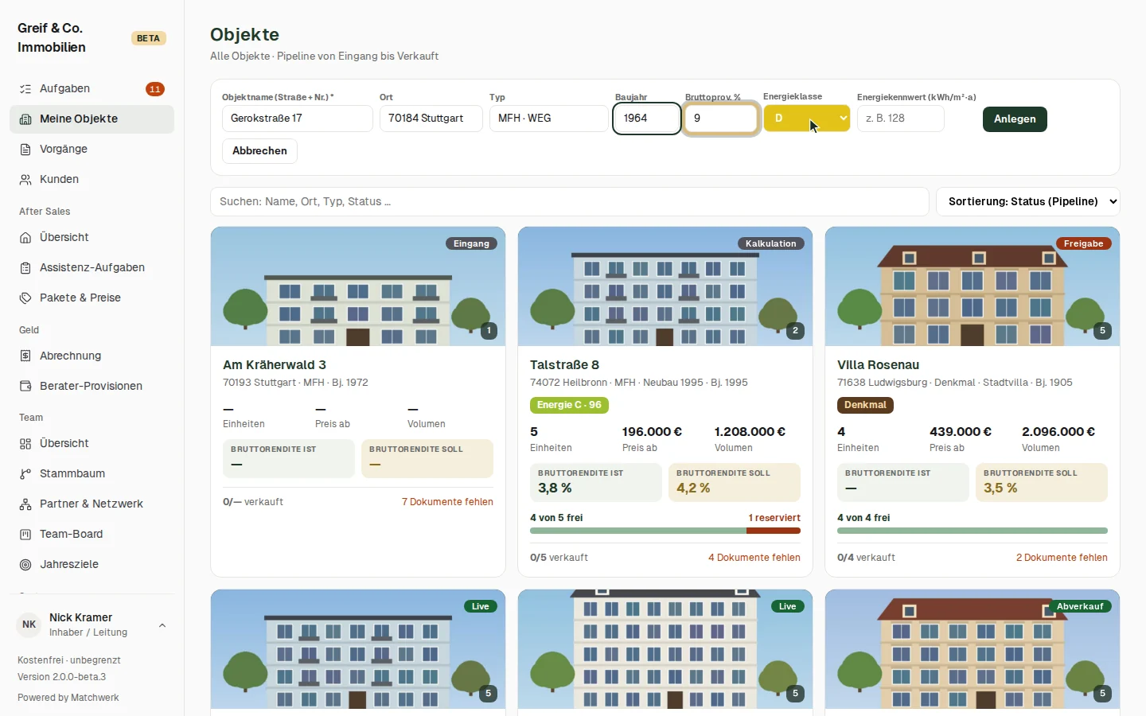This screenshot has height=716, width=1146.
Task: Click the Vorgänge document icon
Action: (25, 150)
